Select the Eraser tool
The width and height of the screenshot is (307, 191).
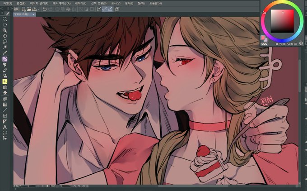pos(5,93)
